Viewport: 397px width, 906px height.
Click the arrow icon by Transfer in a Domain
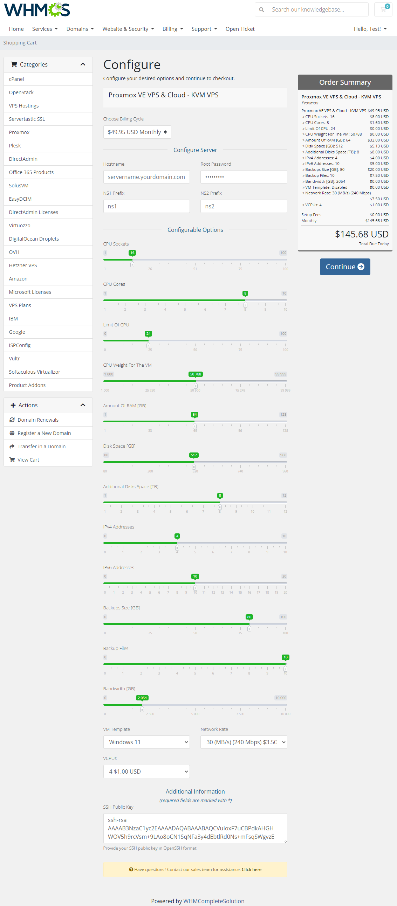pyautogui.click(x=12, y=446)
